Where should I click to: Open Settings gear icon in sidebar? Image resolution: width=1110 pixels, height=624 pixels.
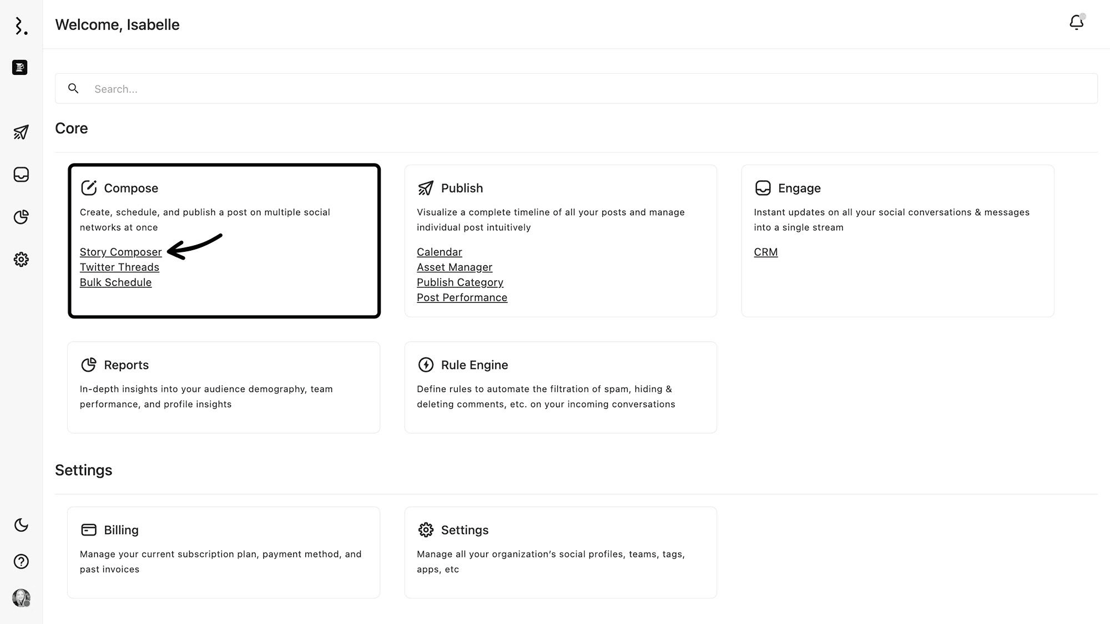[21, 260]
